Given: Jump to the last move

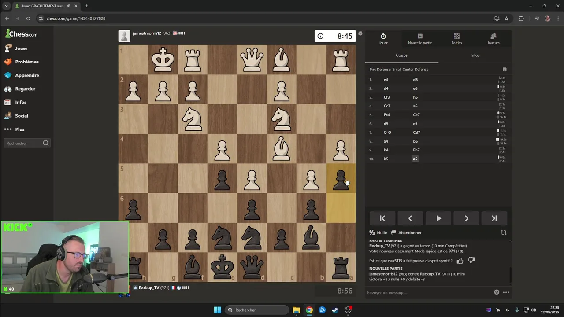Looking at the screenshot, I should click(x=494, y=218).
